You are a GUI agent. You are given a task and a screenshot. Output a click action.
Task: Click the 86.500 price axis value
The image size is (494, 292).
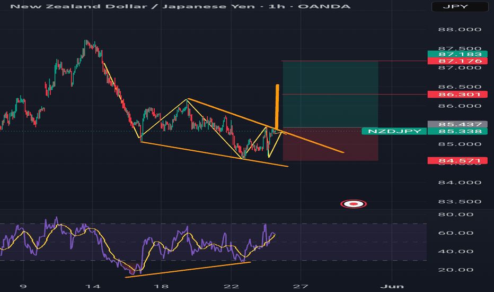pyautogui.click(x=460, y=87)
